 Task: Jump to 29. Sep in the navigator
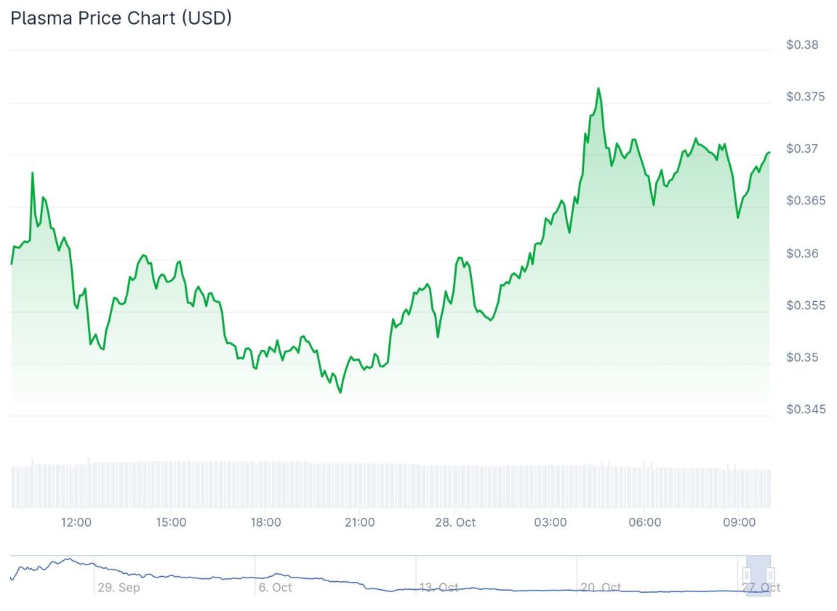[119, 588]
